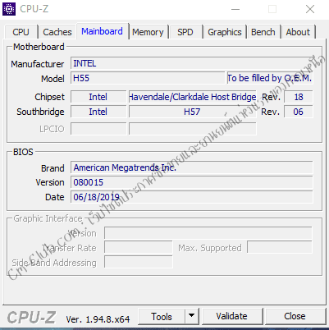Click the Havendale/Clarkdale Host Bridge field
329x330 pixels.
[x=193, y=97]
